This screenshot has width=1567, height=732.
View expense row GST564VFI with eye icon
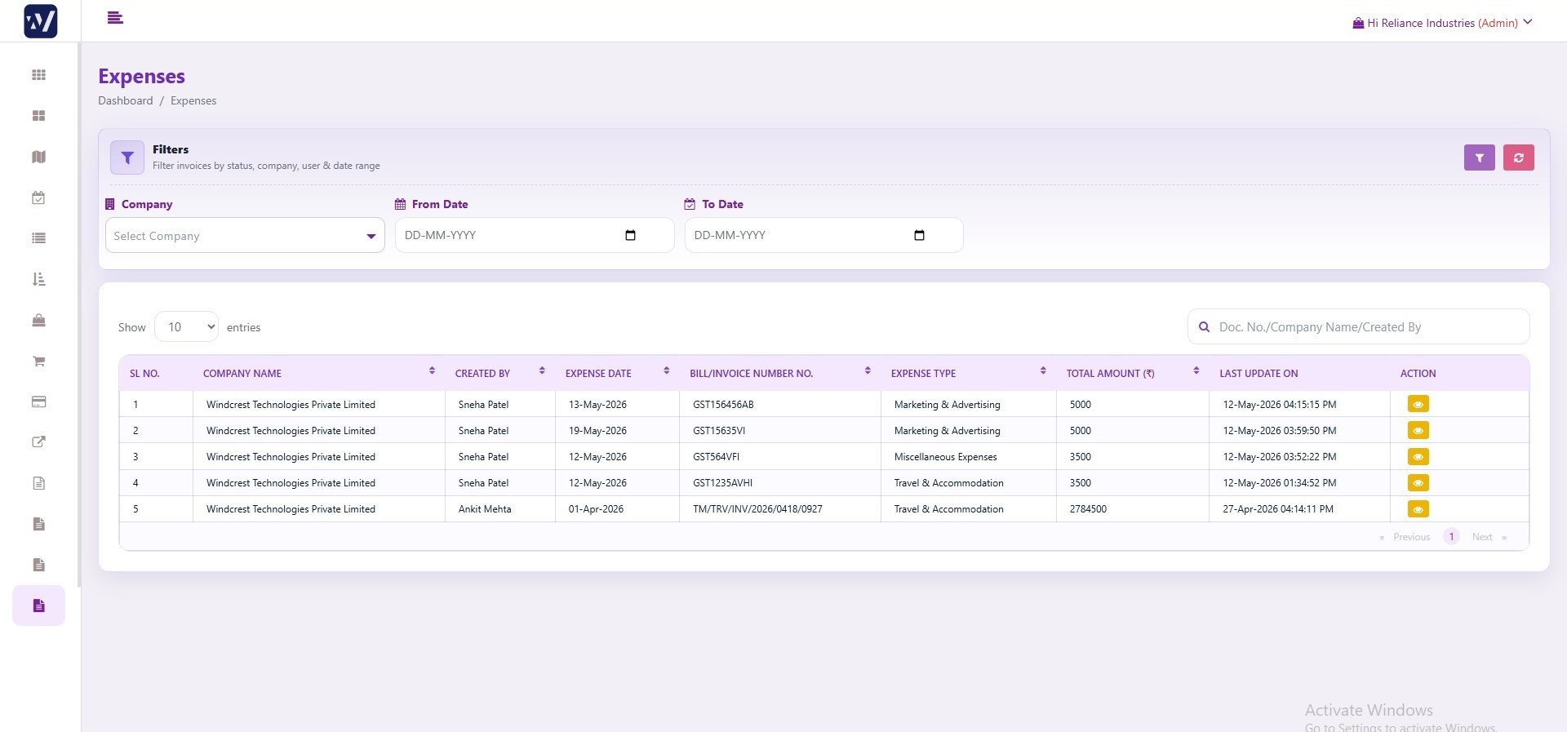coord(1418,456)
